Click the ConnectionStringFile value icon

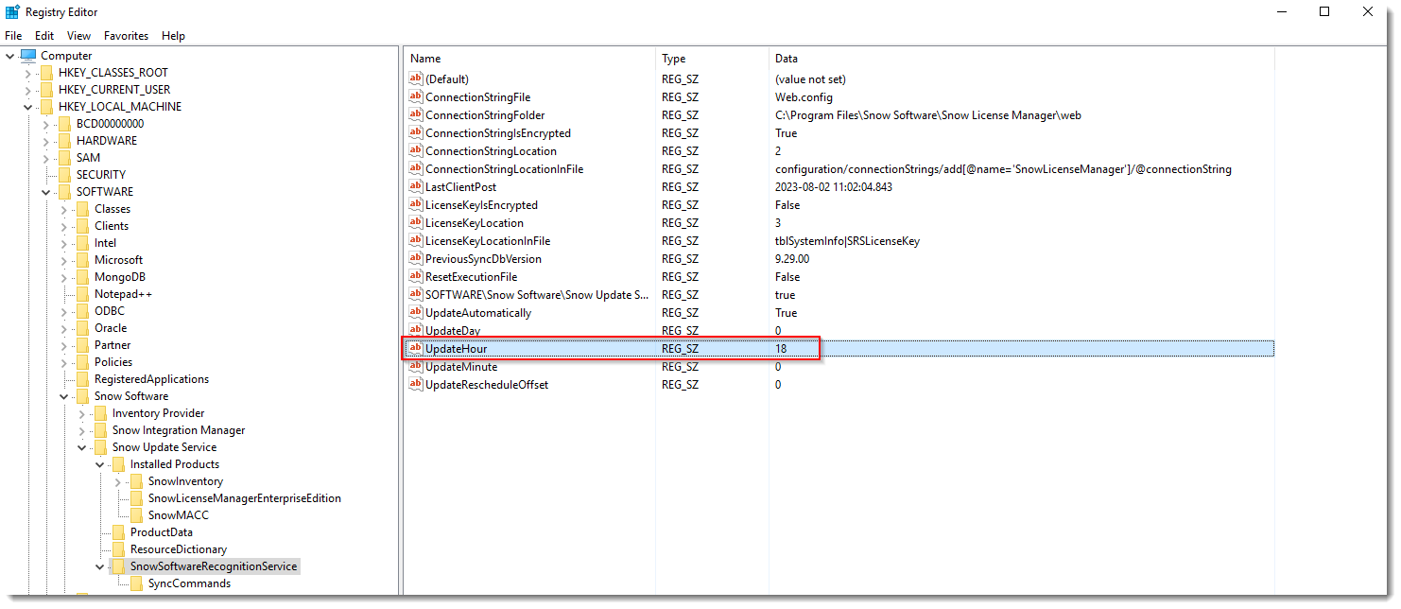tap(415, 97)
